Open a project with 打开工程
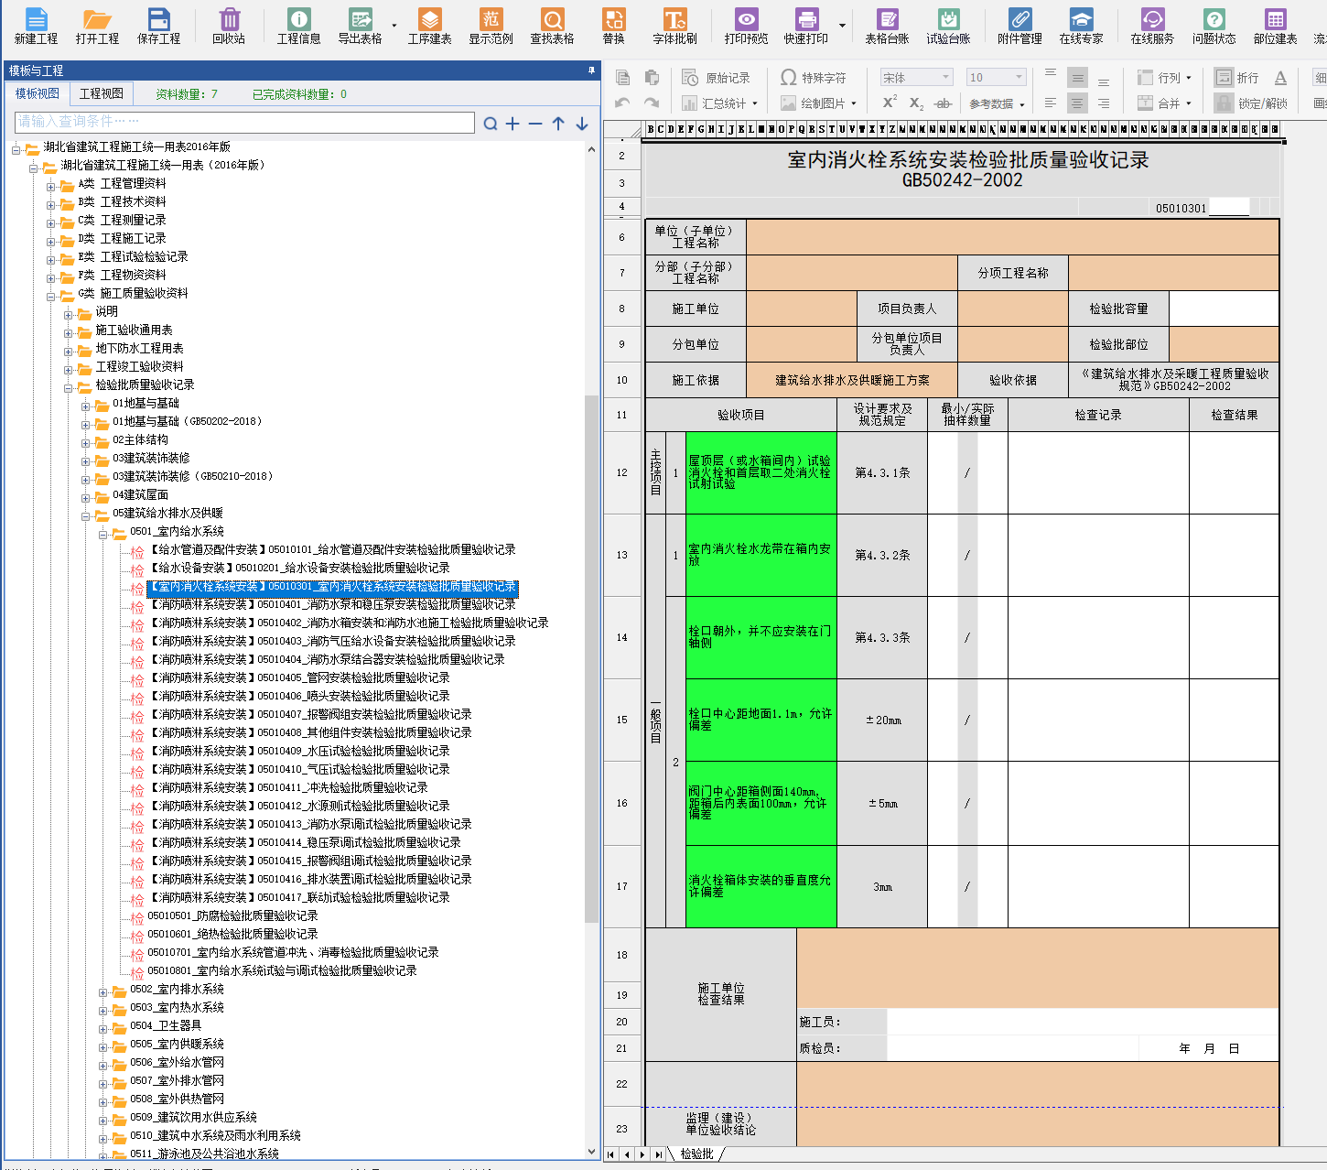The height and width of the screenshot is (1170, 1327). pyautogui.click(x=97, y=26)
